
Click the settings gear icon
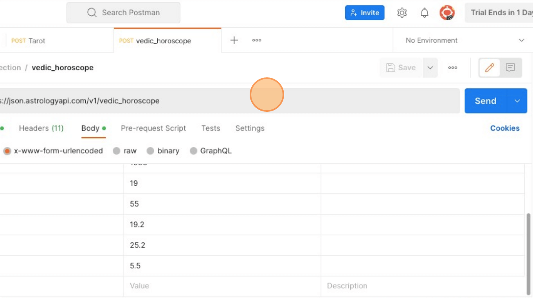402,13
